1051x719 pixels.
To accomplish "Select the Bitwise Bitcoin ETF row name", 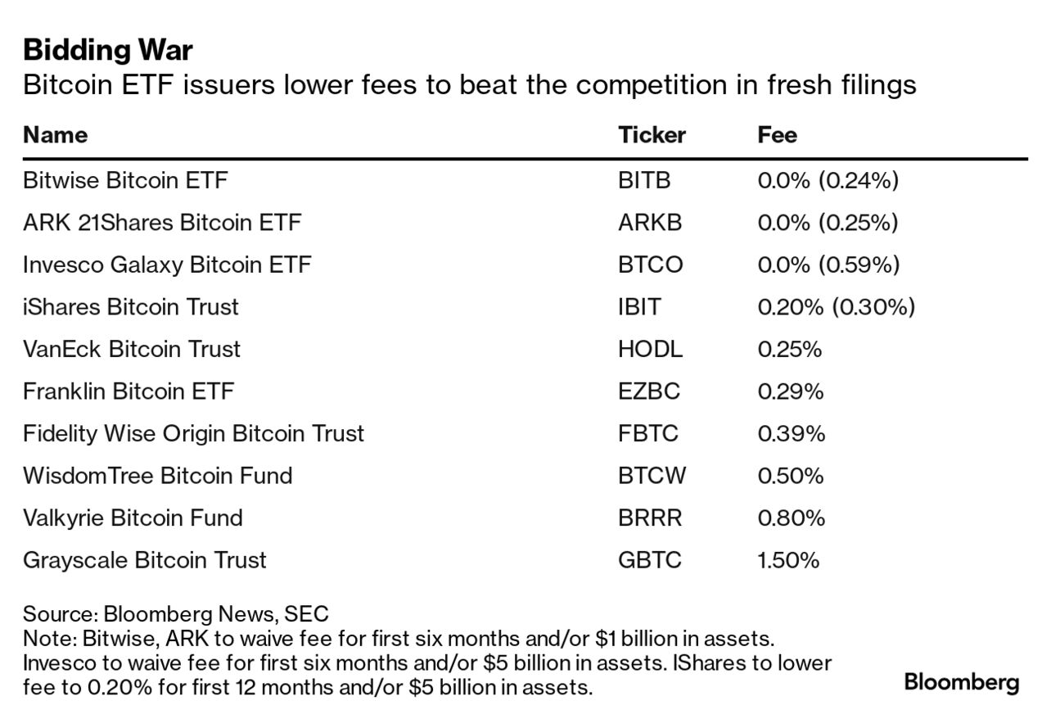I will point(125,180).
